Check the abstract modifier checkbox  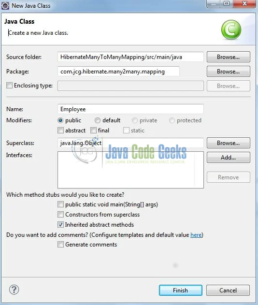60,131
